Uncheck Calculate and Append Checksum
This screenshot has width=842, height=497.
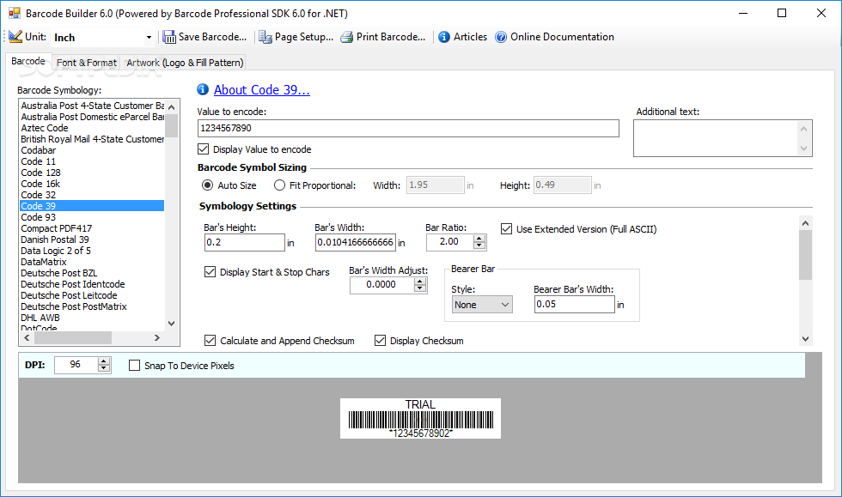(x=210, y=340)
